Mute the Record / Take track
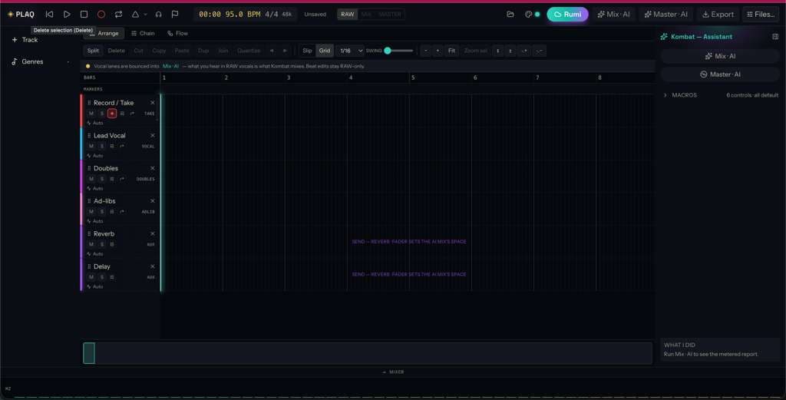The image size is (786, 400). 91,114
